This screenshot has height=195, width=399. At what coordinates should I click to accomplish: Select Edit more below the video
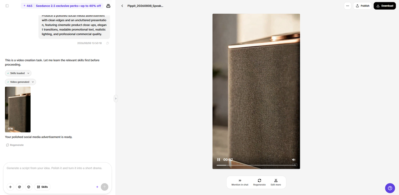(x=276, y=182)
